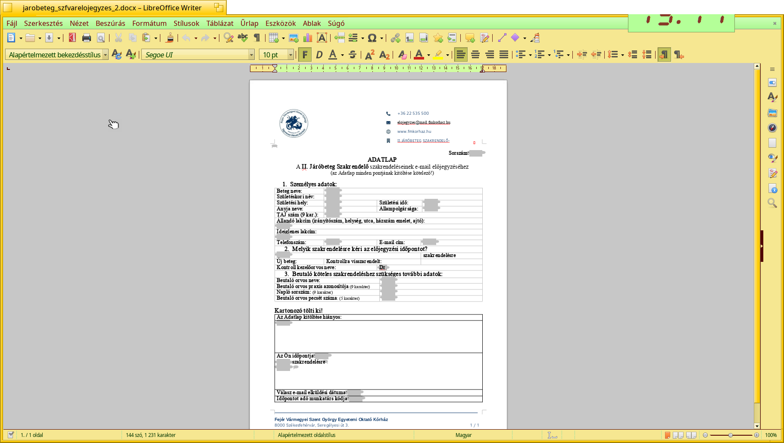Click the Open folder icon
Viewport: 784px width, 443px height.
point(30,38)
